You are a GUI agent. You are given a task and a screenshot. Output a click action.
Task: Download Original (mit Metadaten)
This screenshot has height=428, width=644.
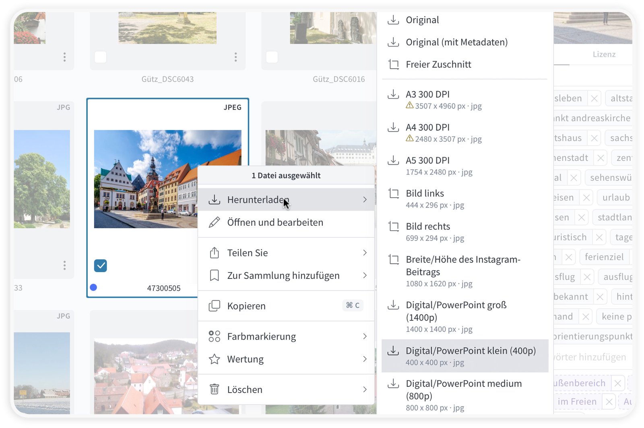(456, 42)
